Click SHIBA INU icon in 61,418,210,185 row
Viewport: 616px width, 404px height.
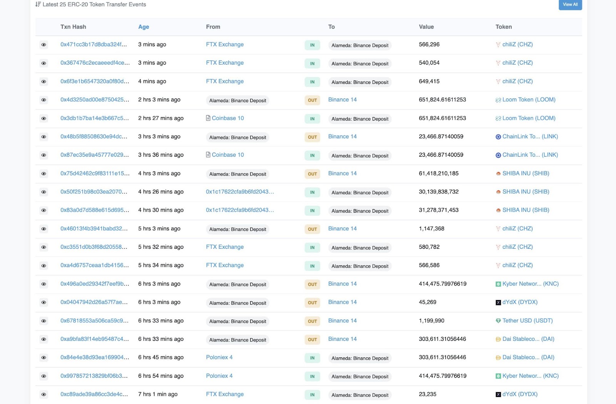[x=498, y=174]
